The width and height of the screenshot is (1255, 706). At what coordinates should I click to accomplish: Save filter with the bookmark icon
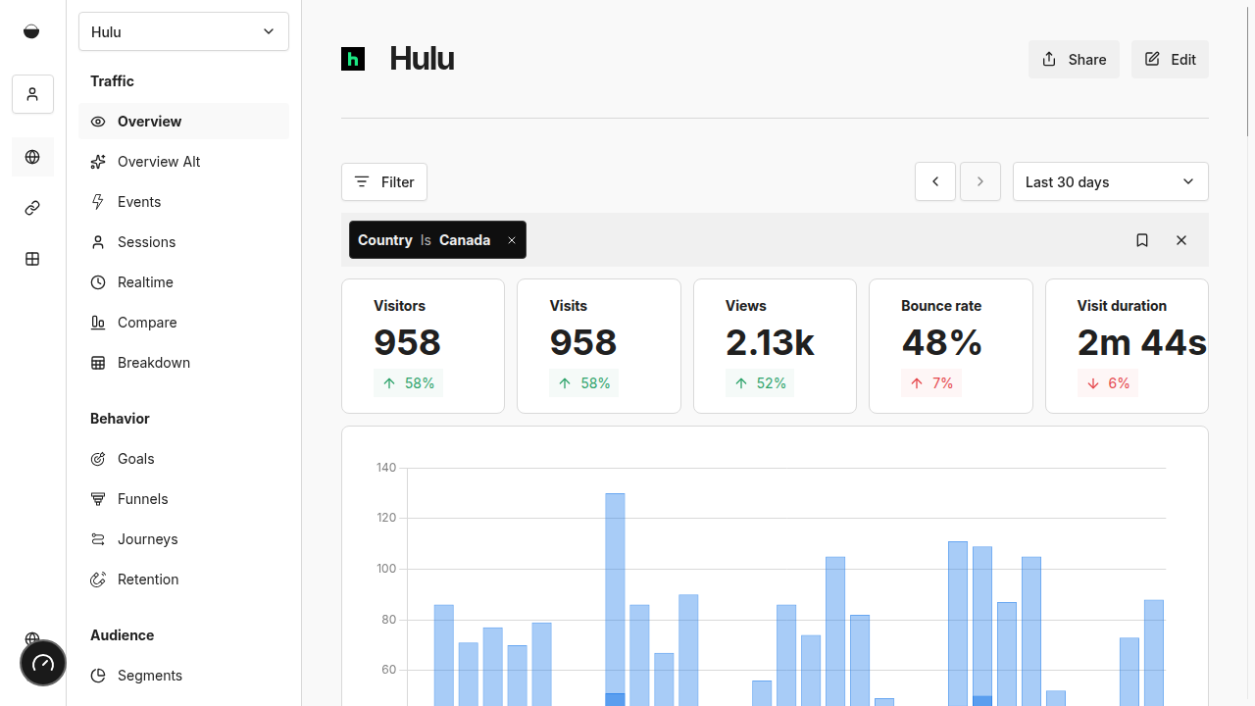(1142, 240)
